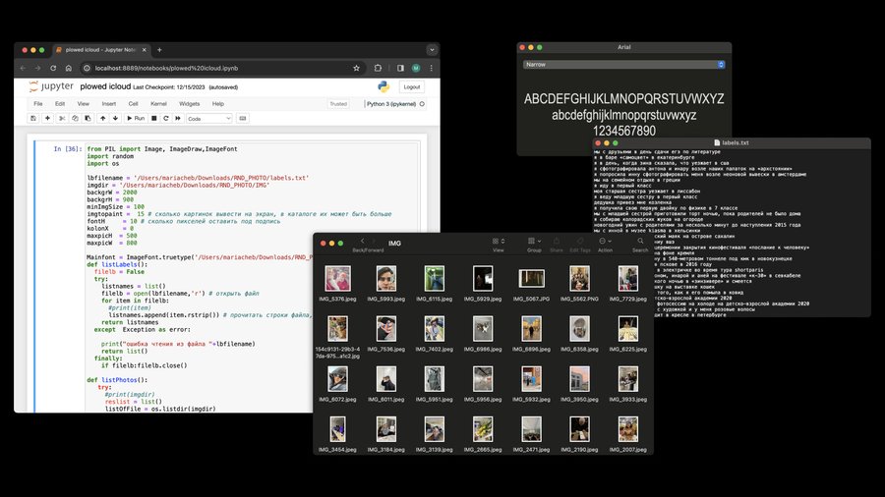The height and width of the screenshot is (497, 885).
Task: Click Finder Edit Tags icon
Action: 579,242
